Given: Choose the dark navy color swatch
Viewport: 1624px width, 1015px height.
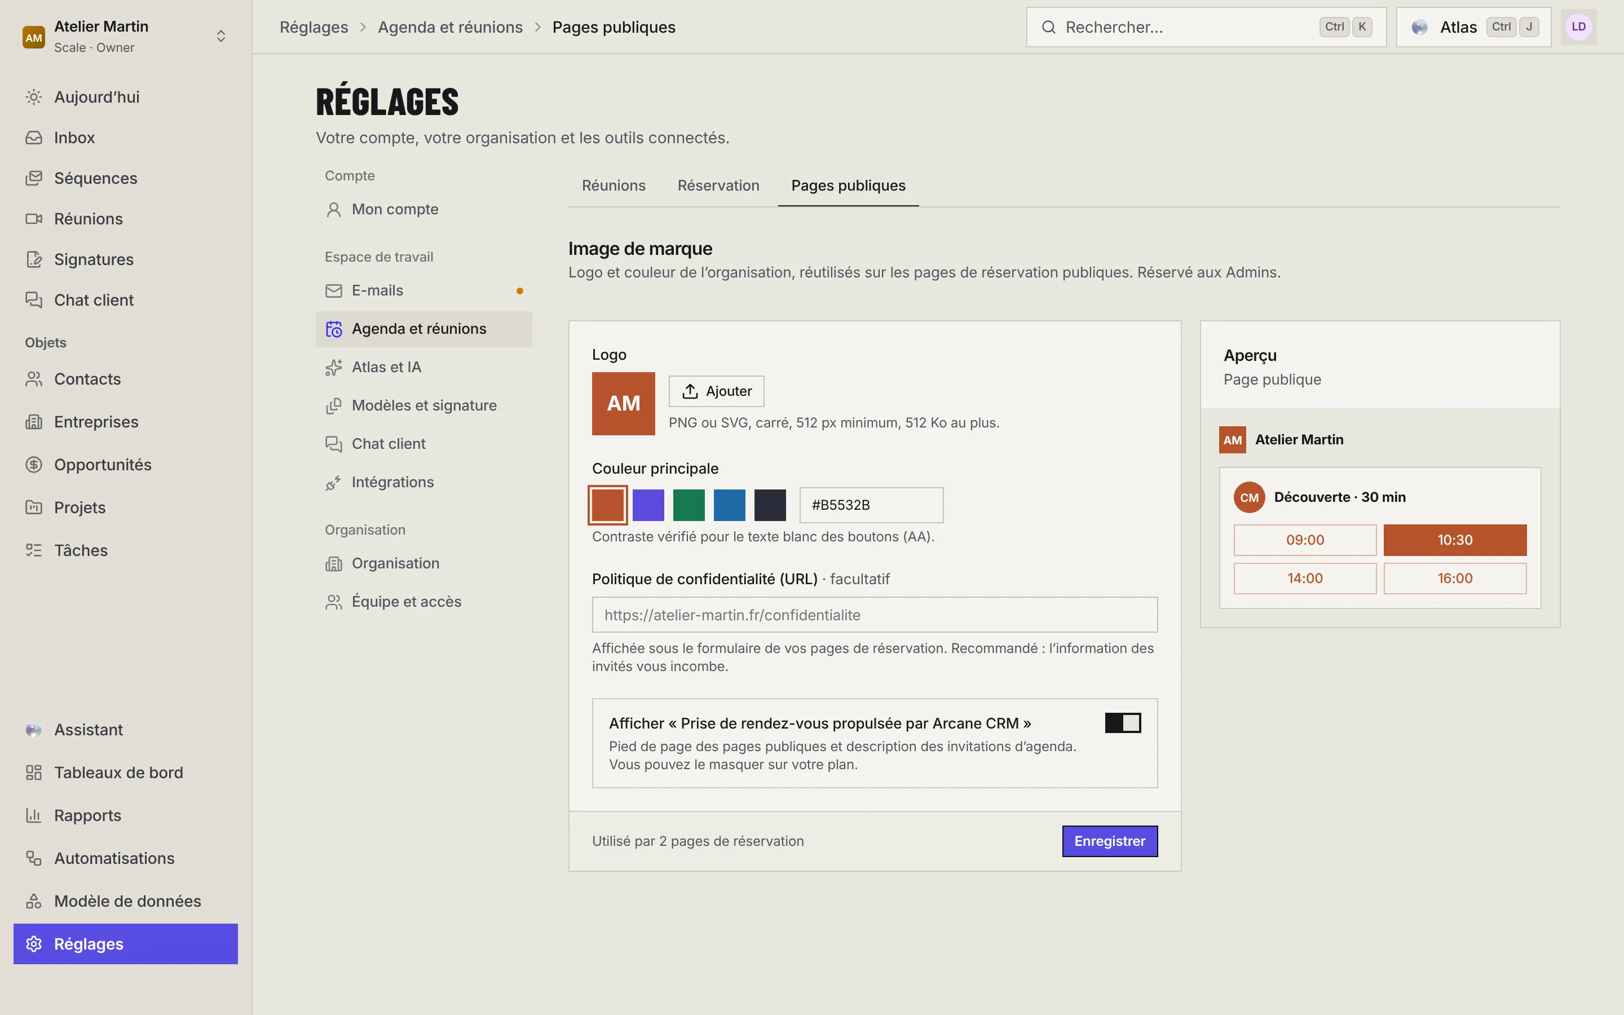Looking at the screenshot, I should [x=770, y=505].
